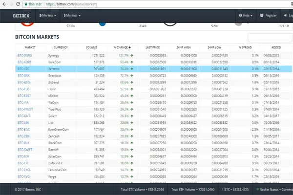Viewport: 293px width, 195px height.
Task: Open the BTC-VIA market link
Action: pos(23,102)
